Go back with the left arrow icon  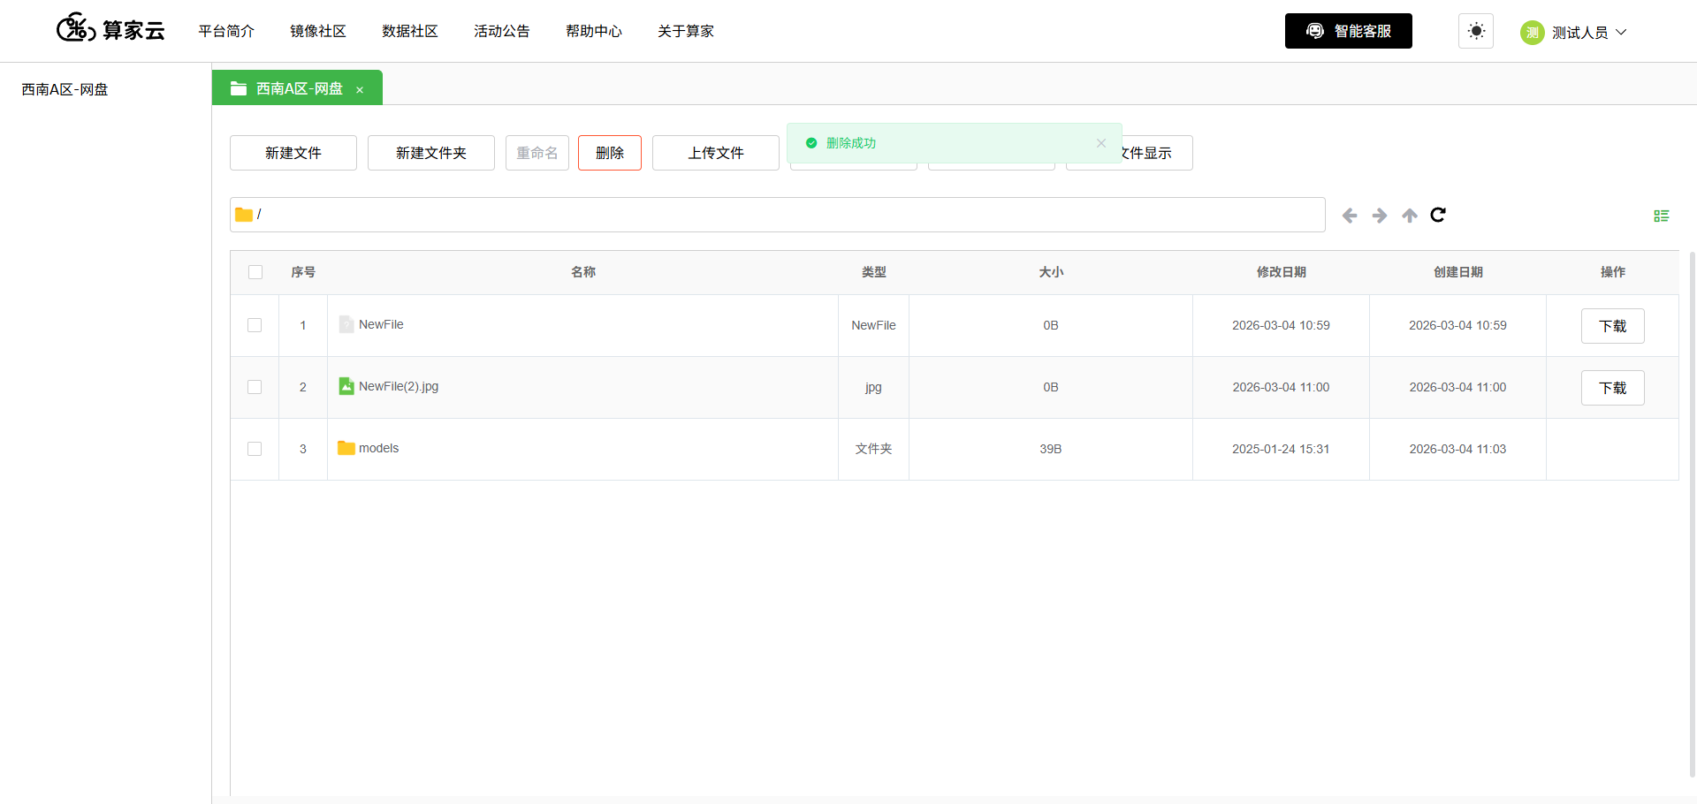[1350, 216]
